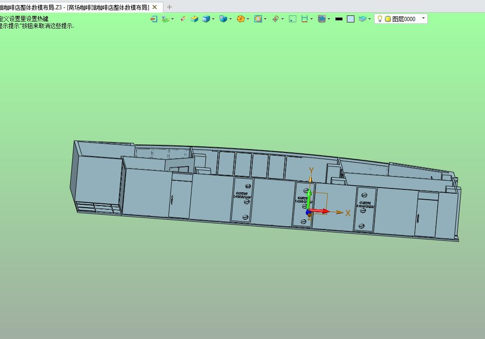
Task: Click the red X axis arrow of triad
Action: coord(319,211)
